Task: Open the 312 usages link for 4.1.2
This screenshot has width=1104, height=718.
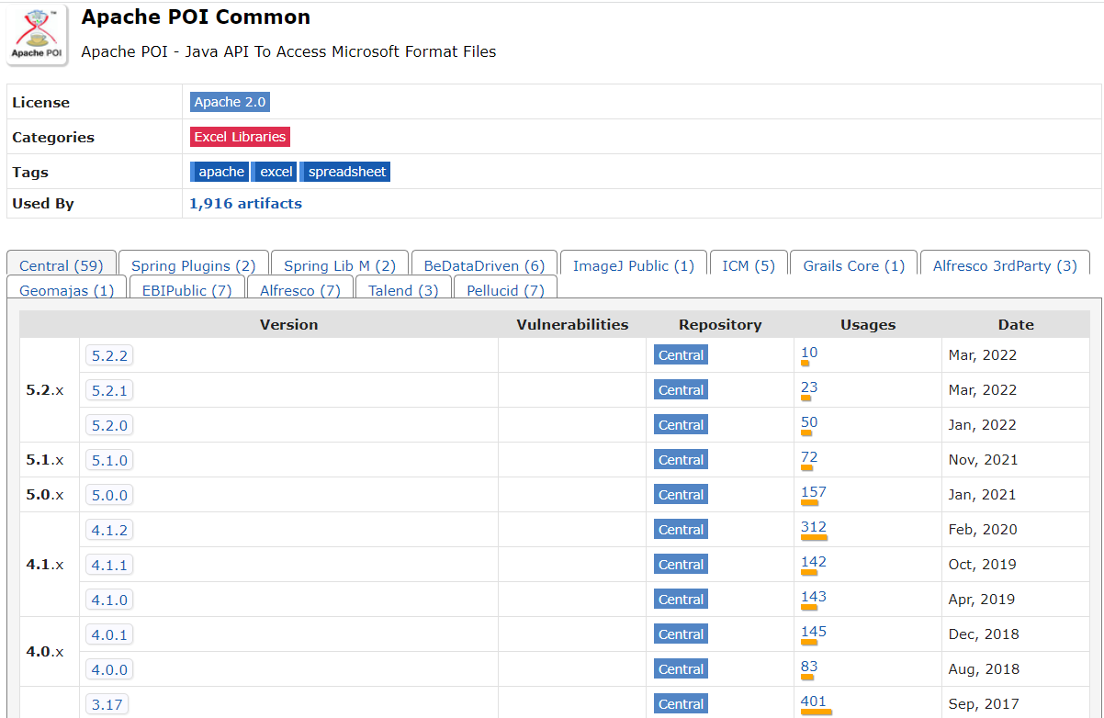Action: [814, 527]
